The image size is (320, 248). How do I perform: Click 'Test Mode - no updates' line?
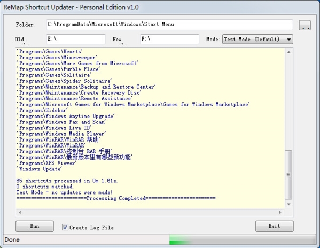coord(65,193)
